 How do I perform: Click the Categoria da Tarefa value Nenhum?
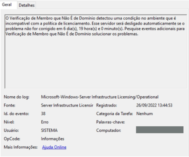click(145, 114)
